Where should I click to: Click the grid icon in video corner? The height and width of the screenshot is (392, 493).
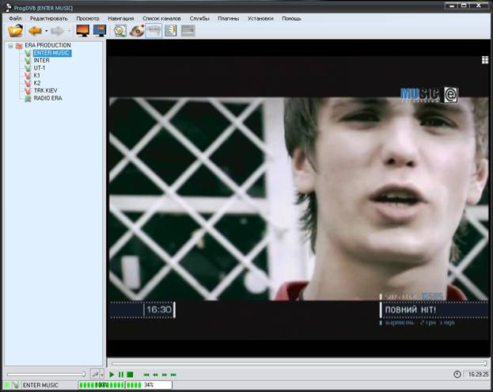pos(485,59)
